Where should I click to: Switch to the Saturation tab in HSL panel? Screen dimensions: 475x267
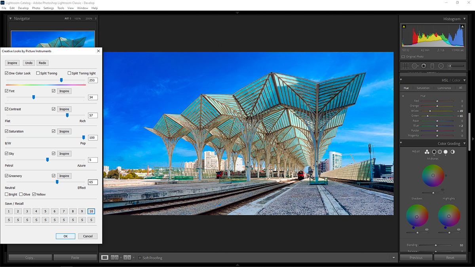pos(423,88)
